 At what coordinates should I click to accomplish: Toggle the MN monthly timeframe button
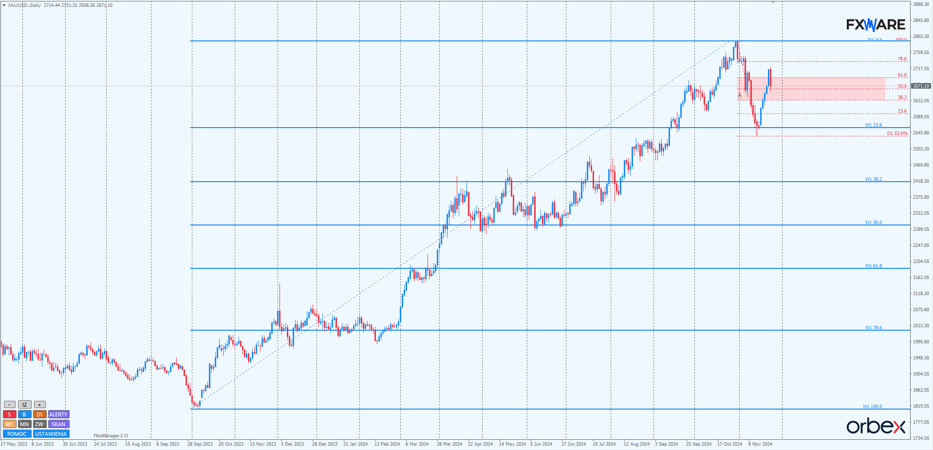coord(24,424)
